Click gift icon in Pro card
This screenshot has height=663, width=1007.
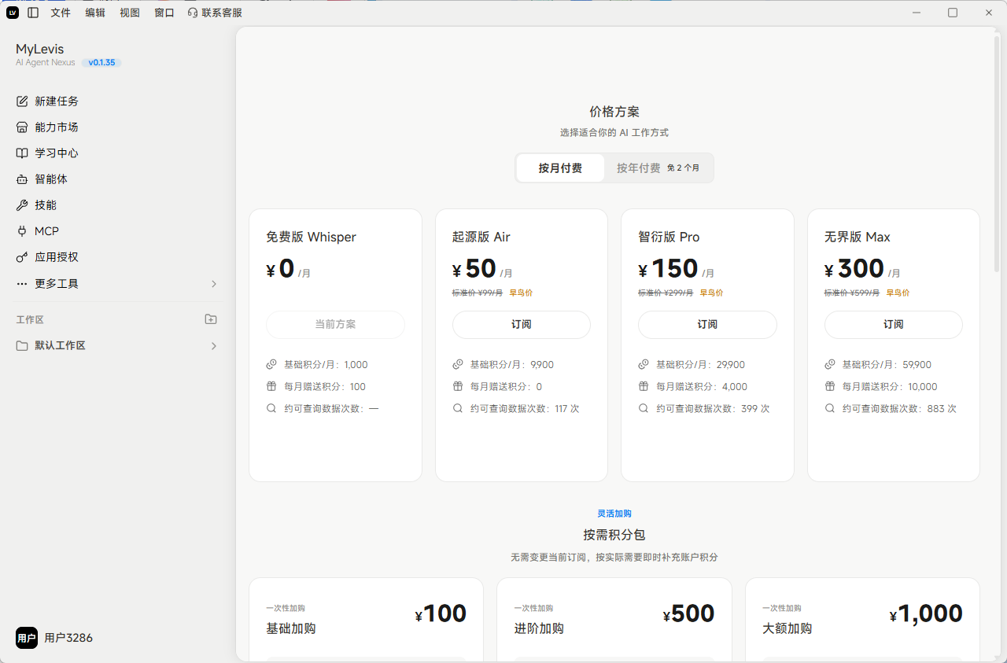pos(644,386)
